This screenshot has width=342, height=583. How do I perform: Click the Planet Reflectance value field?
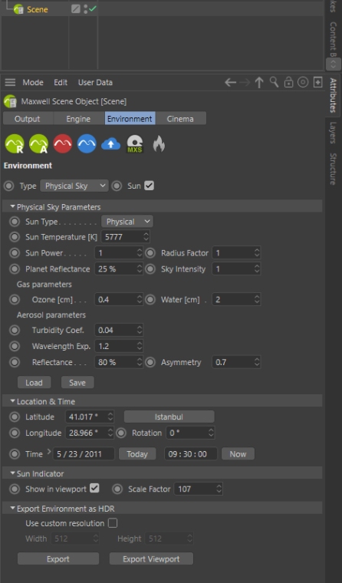pyautogui.click(x=119, y=268)
